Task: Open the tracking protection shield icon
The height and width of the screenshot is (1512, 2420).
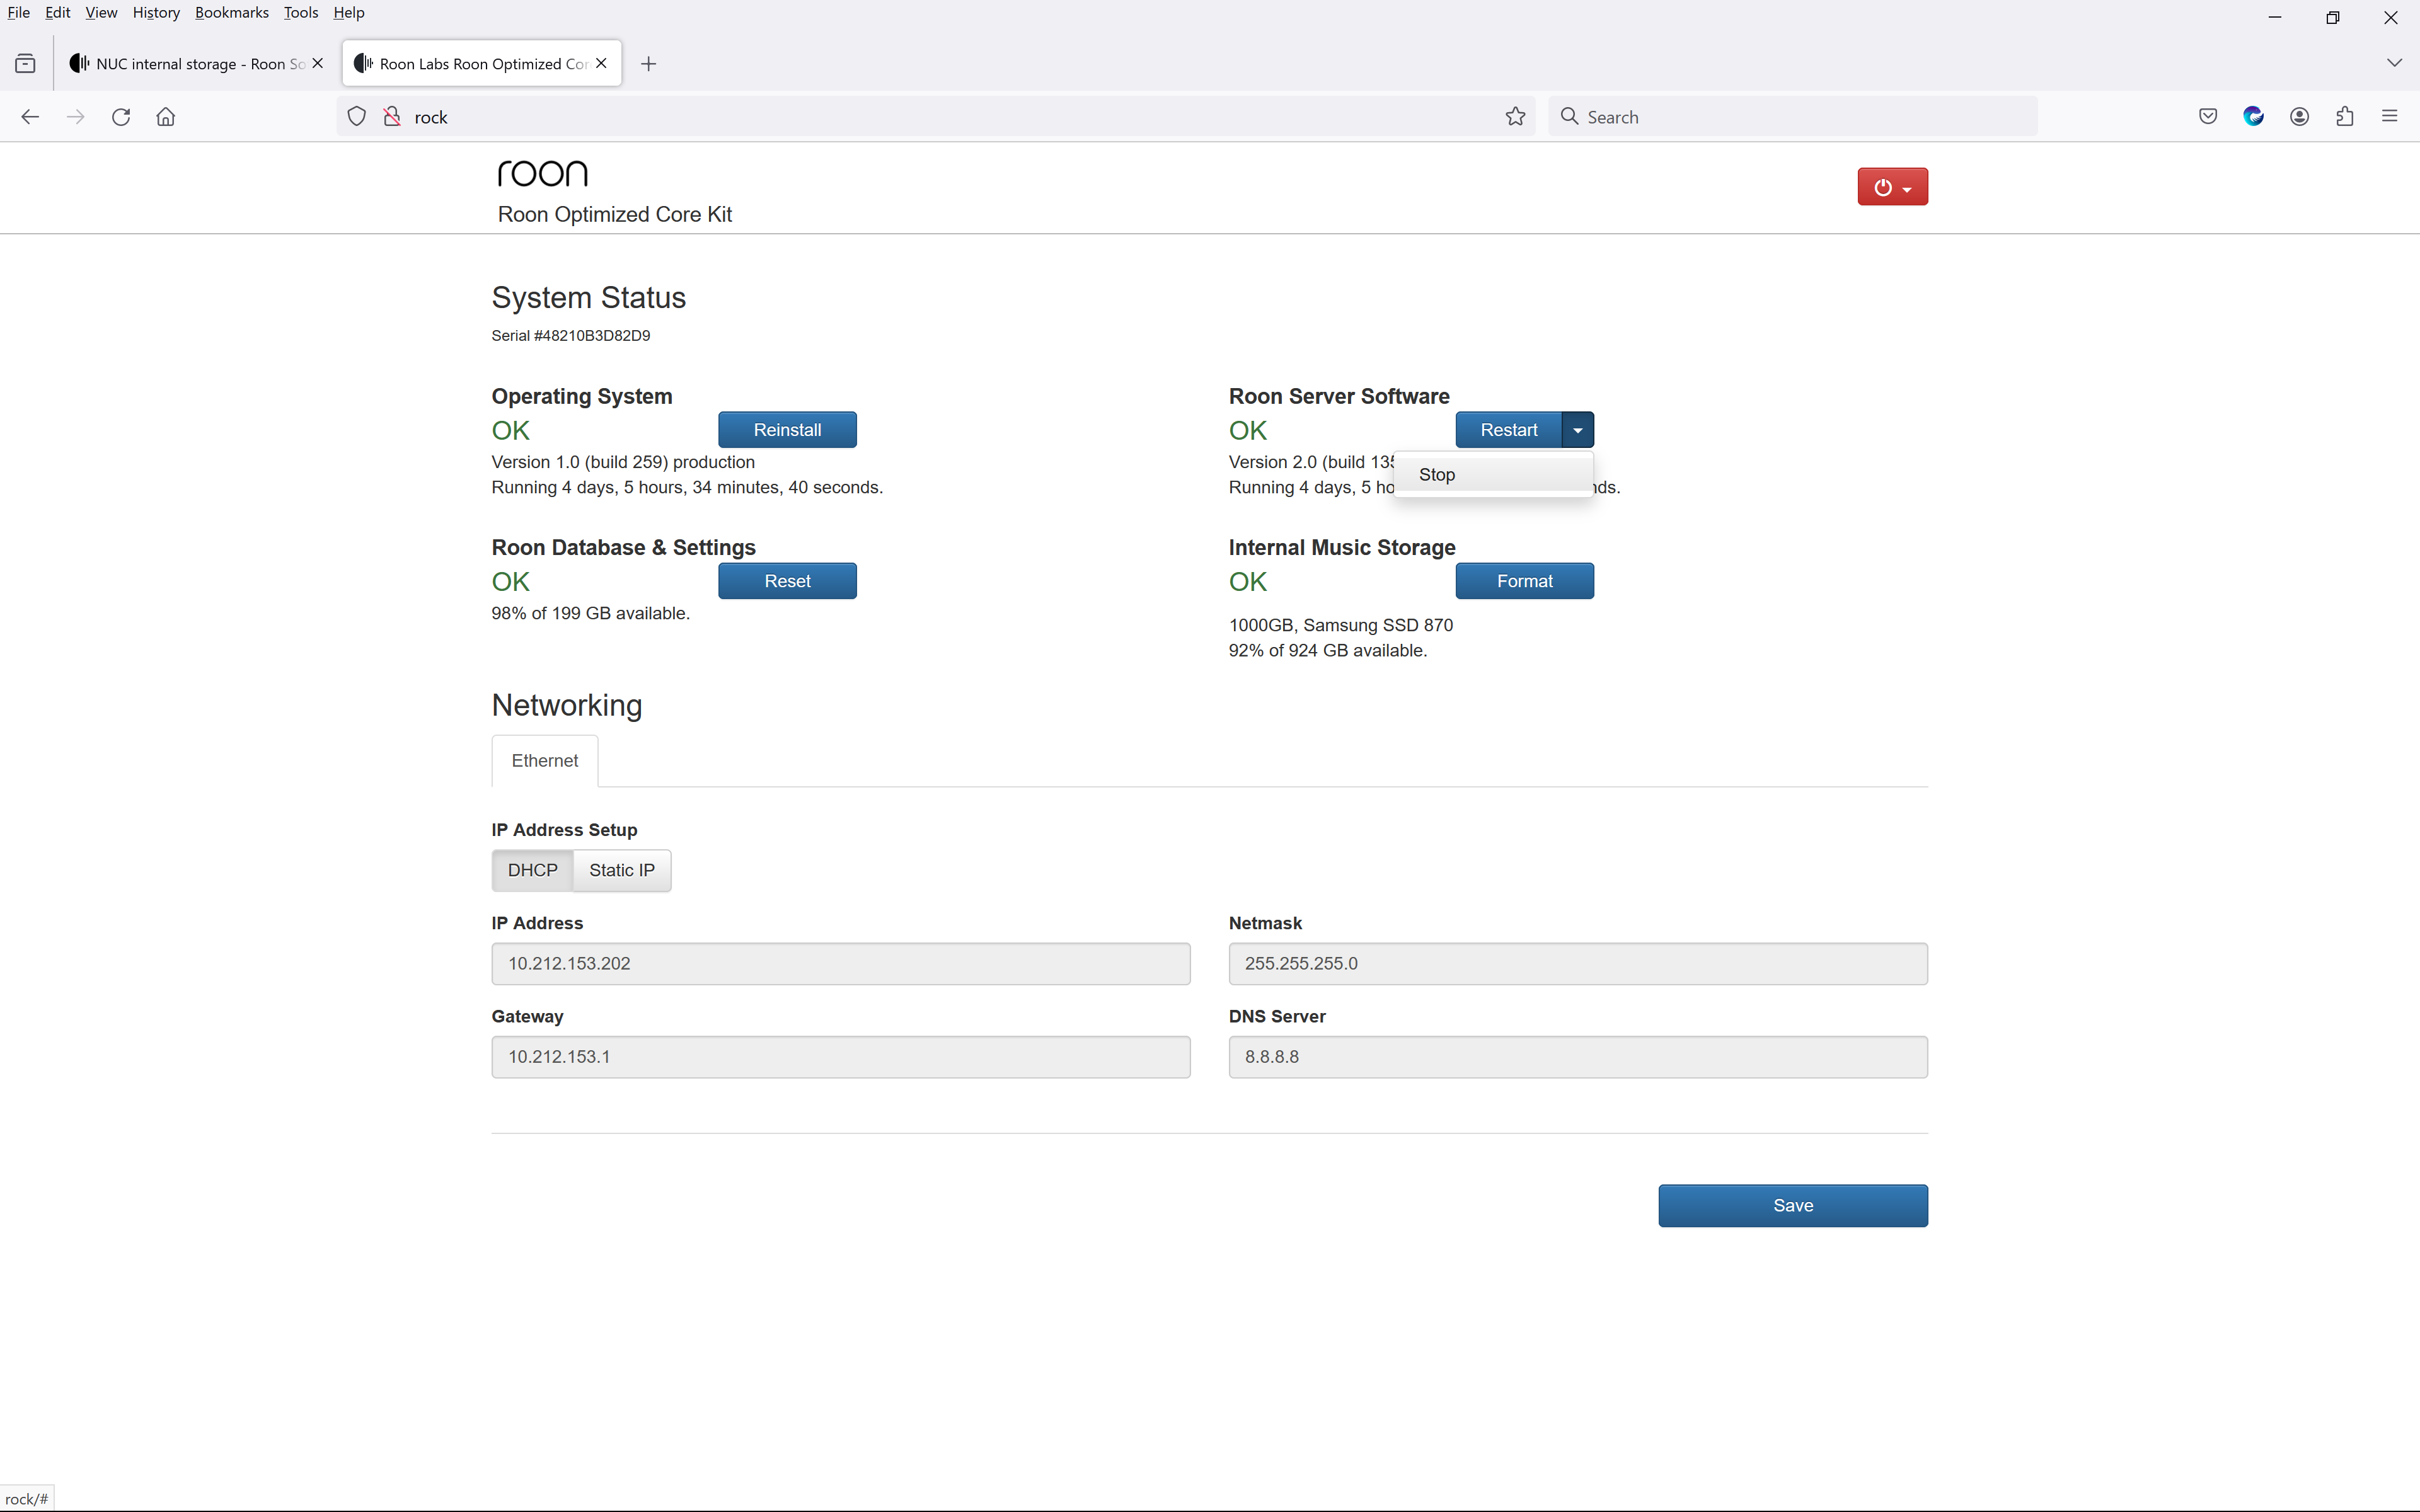Action: click(356, 117)
